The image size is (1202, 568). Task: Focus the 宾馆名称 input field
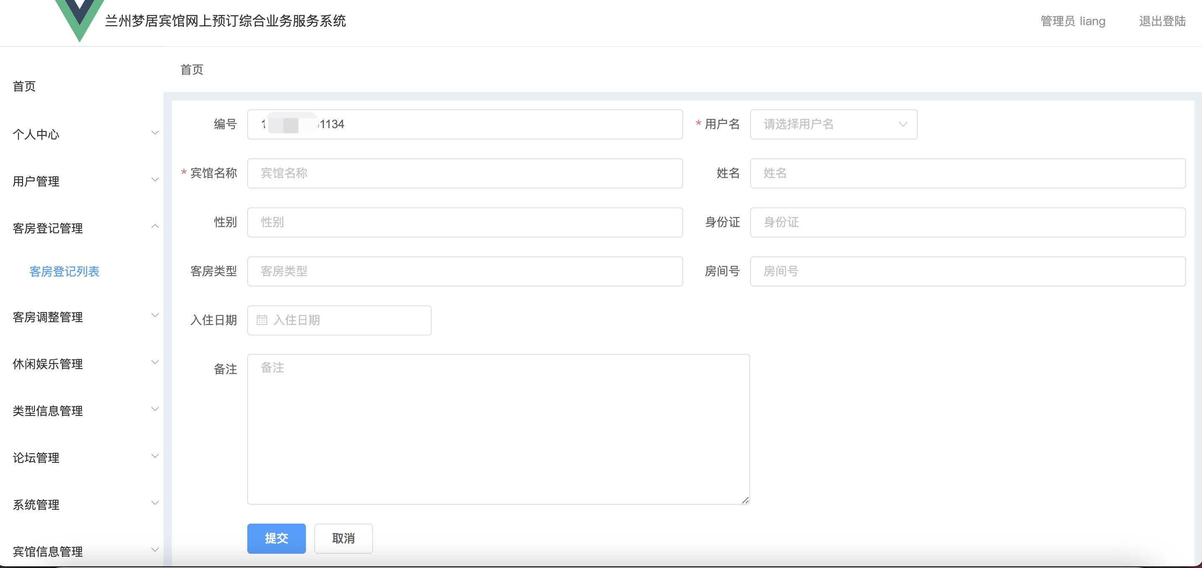click(465, 173)
